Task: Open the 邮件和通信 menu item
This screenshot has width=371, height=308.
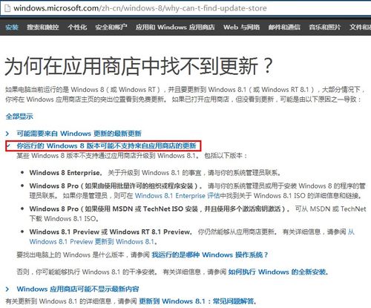Action: [x=284, y=27]
